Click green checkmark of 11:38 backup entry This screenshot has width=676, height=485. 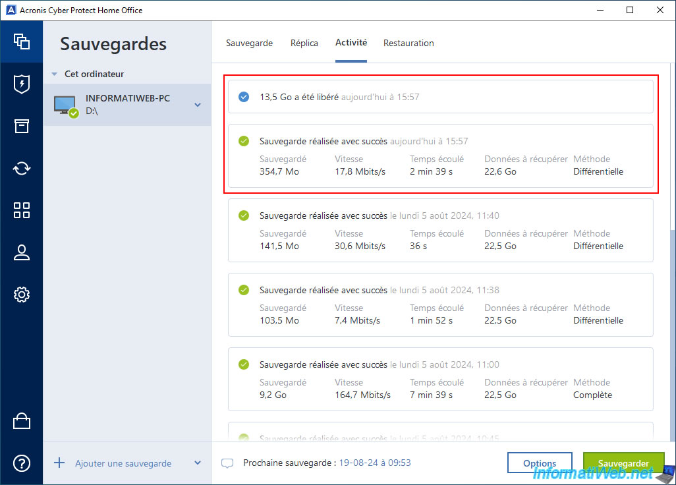pyautogui.click(x=244, y=290)
